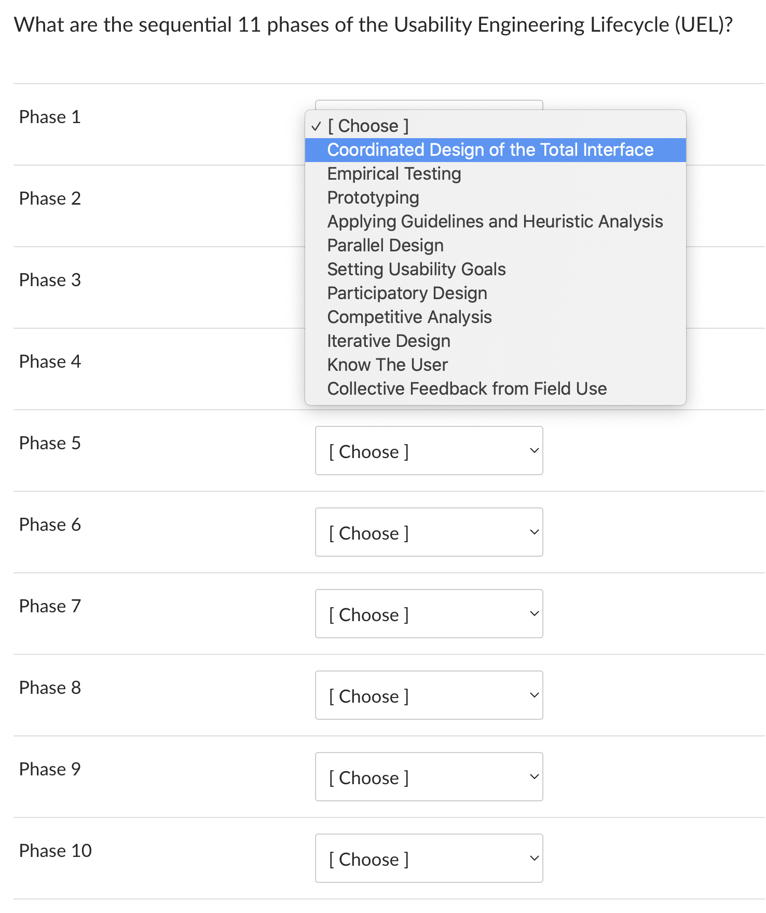Select "Applying Guidelines and Heuristic Analysis" option
Screen dimensions: 766x913
click(x=495, y=221)
